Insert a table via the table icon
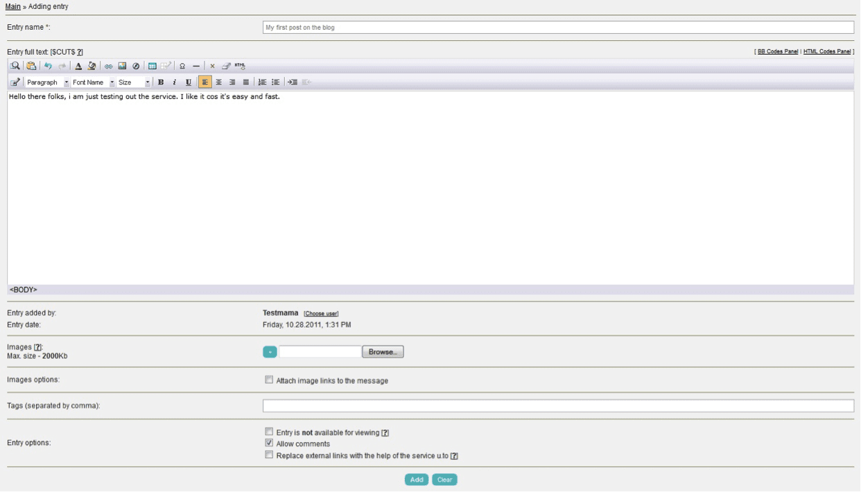The width and height of the screenshot is (861, 492). coord(152,66)
